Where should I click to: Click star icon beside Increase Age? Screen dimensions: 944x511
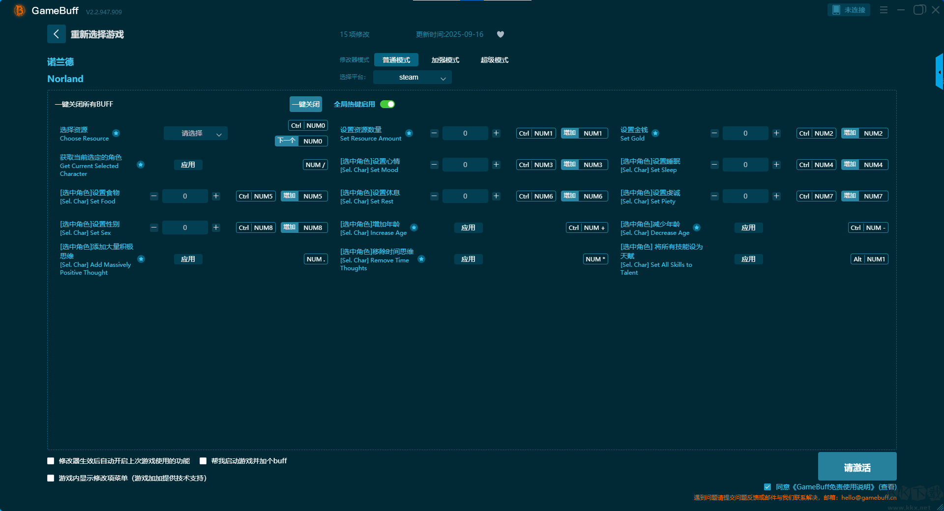[414, 227]
